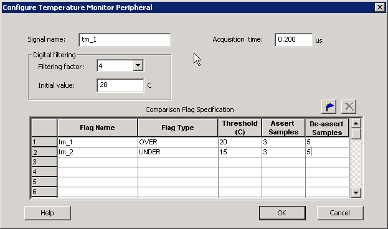Click the De-assert Samples column header
Screen dimensions: 388x229
point(327,128)
